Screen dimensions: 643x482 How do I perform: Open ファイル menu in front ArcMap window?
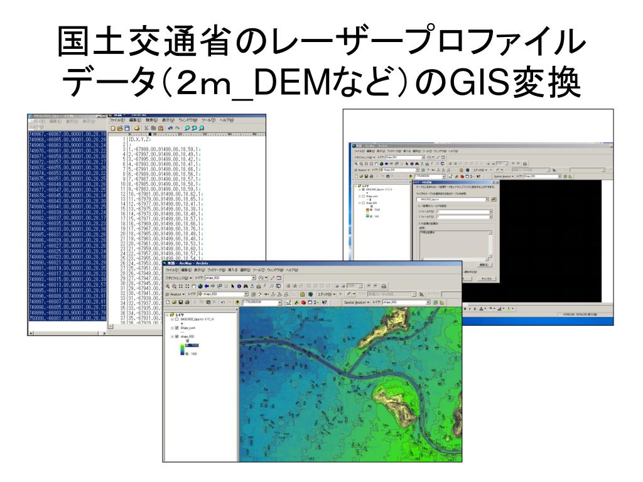point(171,270)
